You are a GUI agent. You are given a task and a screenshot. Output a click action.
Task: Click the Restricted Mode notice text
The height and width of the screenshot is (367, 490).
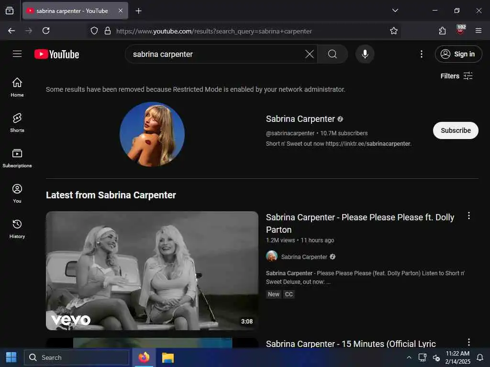[196, 89]
